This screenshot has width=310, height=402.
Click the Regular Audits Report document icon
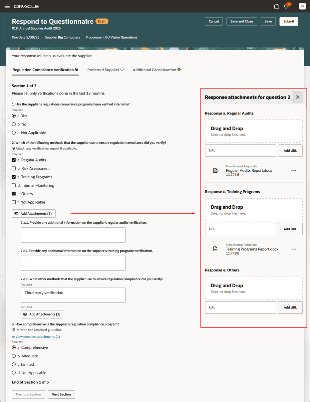[215, 171]
